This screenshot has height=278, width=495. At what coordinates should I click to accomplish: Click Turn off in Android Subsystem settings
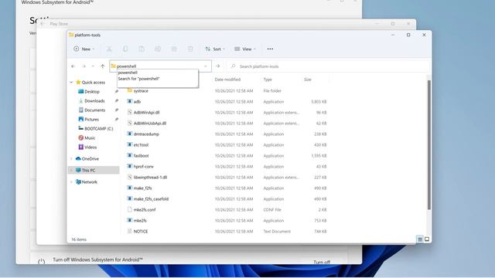pyautogui.click(x=322, y=262)
